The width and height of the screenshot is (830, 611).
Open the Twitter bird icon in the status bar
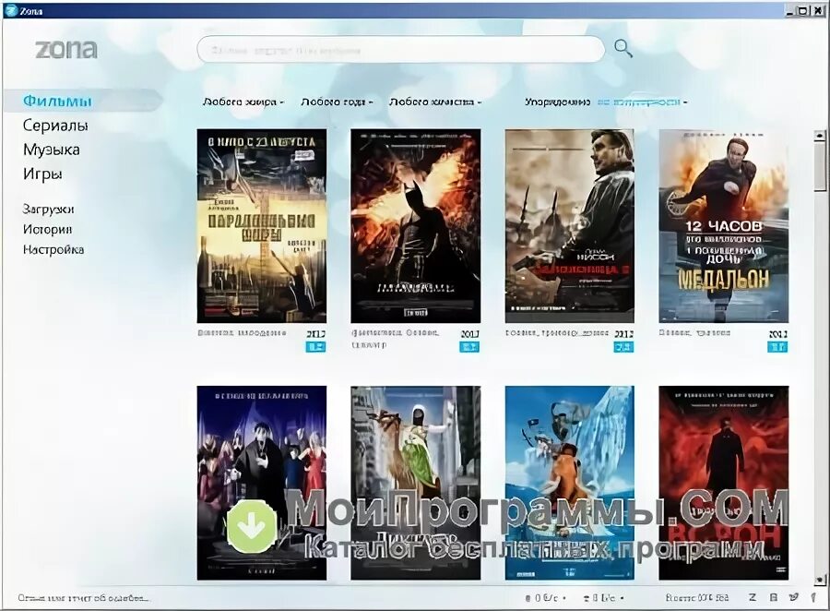pos(793,597)
